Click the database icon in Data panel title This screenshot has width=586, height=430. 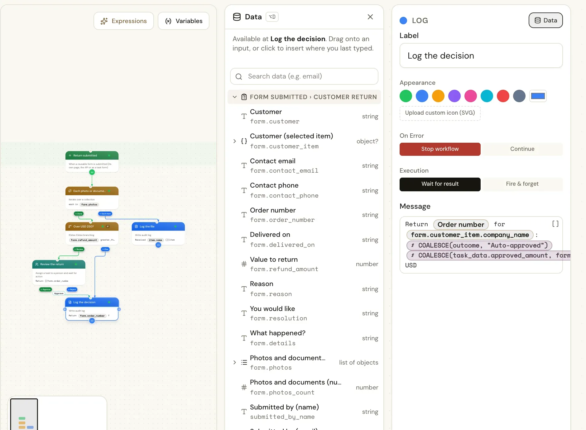(237, 17)
